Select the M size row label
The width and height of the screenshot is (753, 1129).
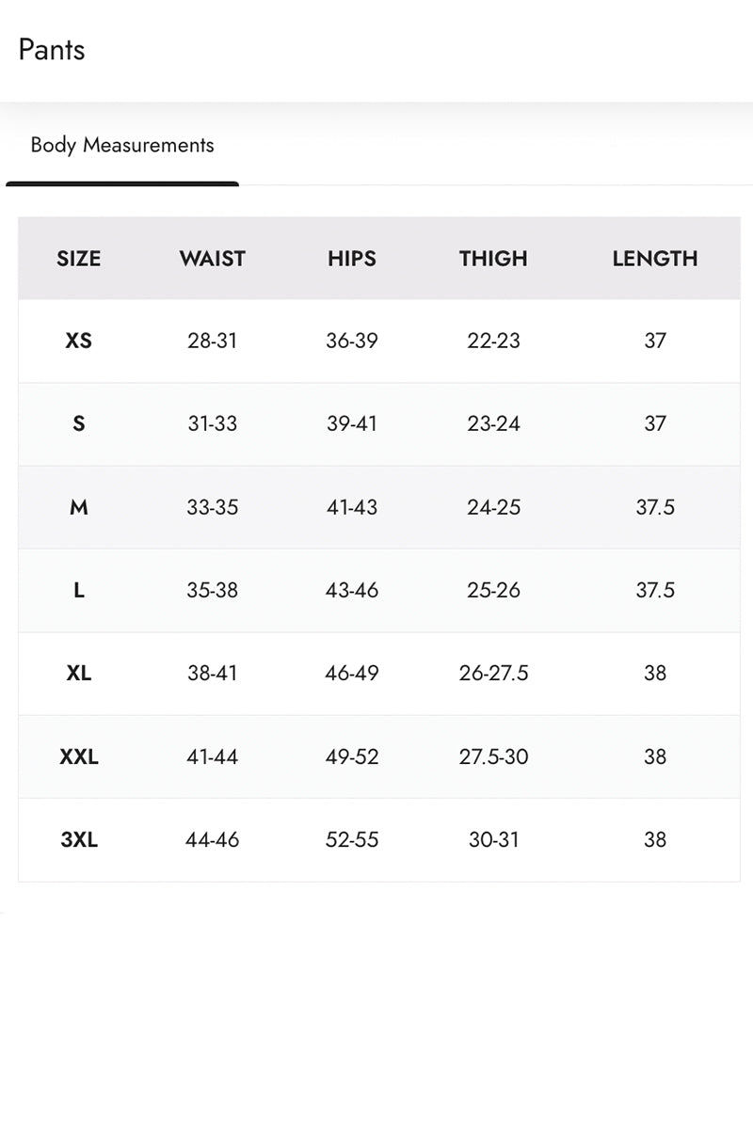click(78, 507)
